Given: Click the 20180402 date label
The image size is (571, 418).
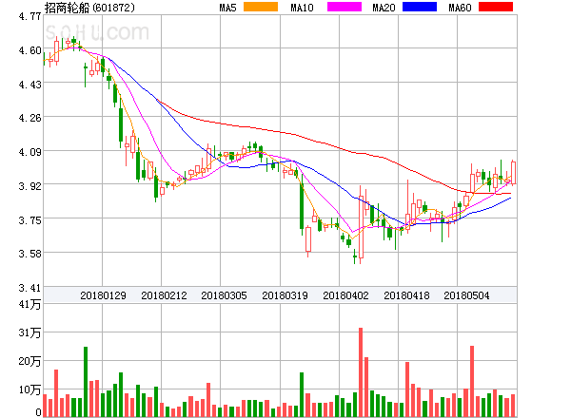Looking at the screenshot, I should pyautogui.click(x=345, y=295).
